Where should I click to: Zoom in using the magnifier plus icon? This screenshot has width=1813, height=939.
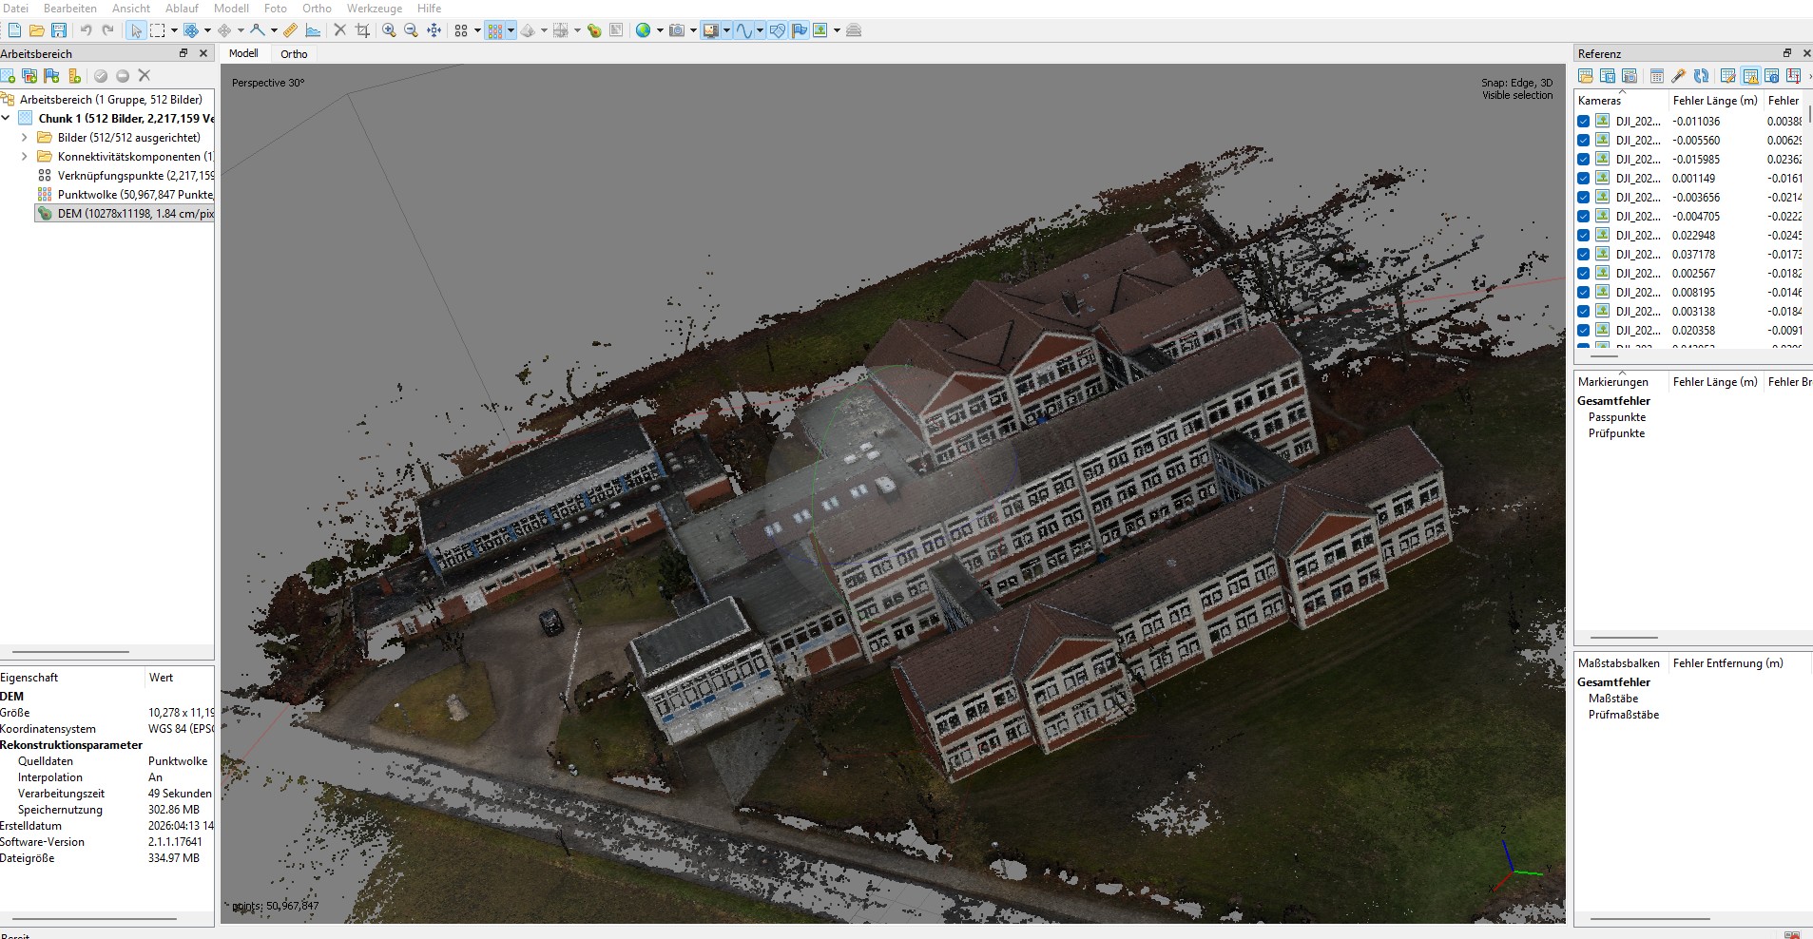(x=389, y=30)
